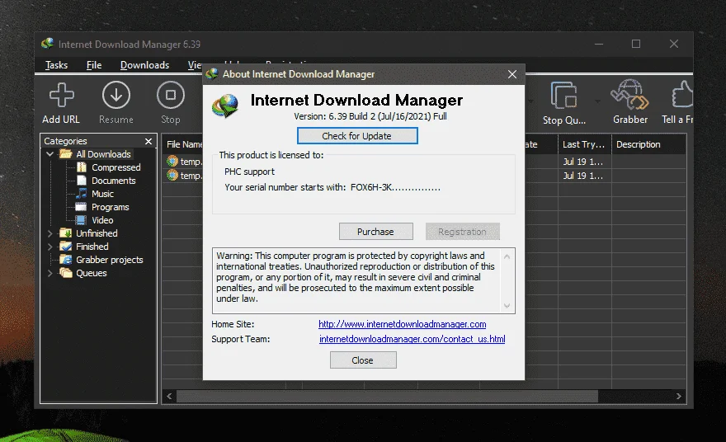
Task: Click the Programs category icon
Action: 82,207
